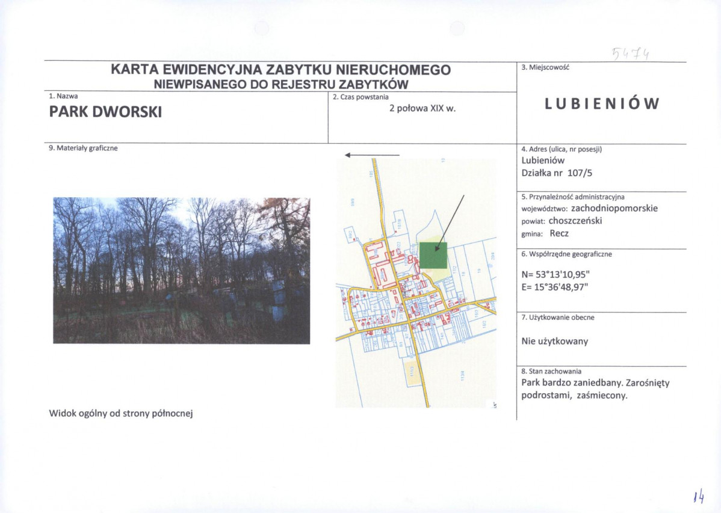721x513 pixels.
Task: Click the label 7. Użytkowanie obecne
Action: point(558,318)
